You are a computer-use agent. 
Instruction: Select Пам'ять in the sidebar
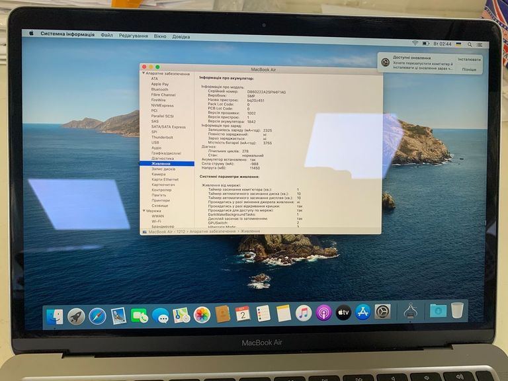point(159,195)
